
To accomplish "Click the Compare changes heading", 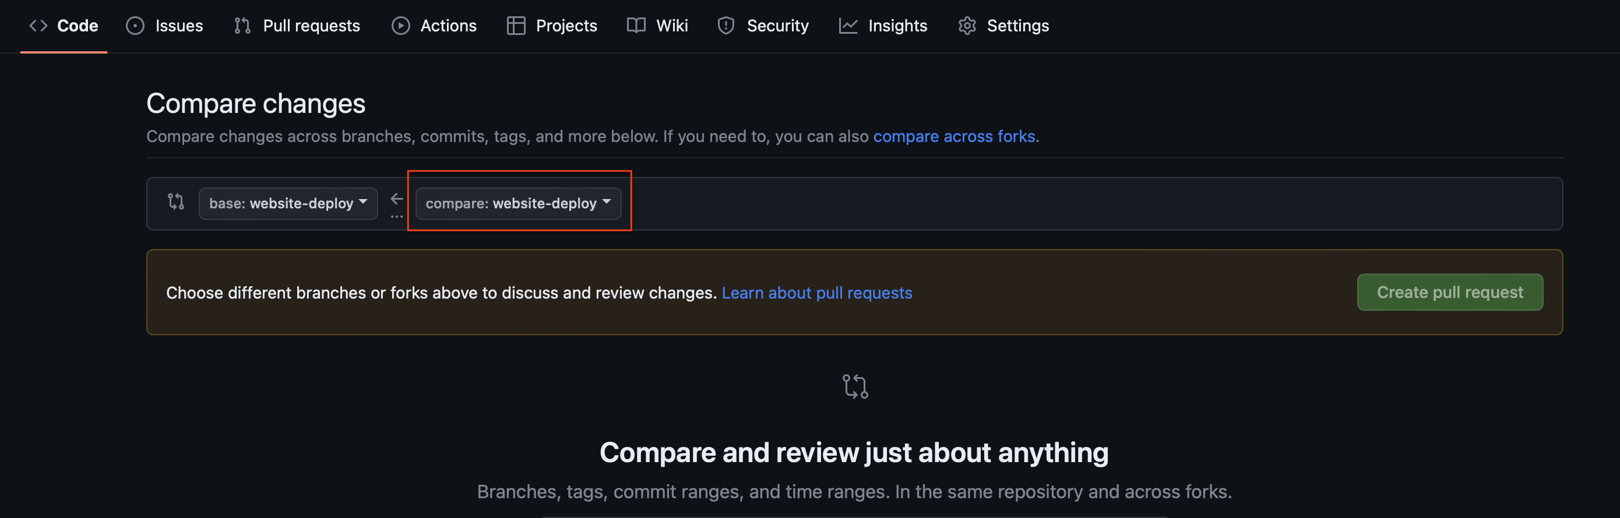I will (255, 104).
